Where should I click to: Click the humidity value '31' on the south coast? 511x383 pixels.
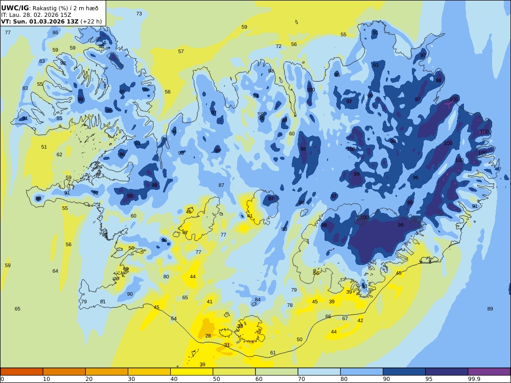pyautogui.click(x=227, y=345)
